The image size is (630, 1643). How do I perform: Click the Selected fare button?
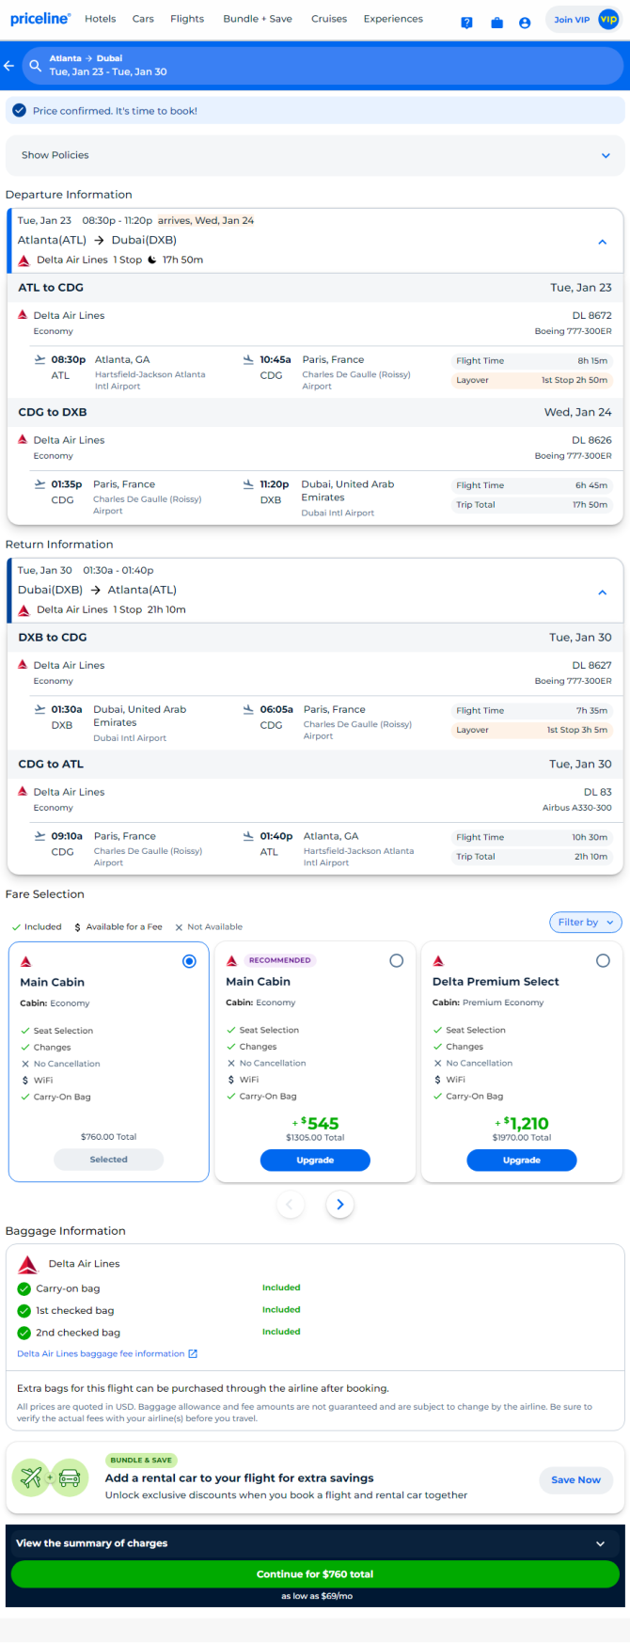point(108,1160)
